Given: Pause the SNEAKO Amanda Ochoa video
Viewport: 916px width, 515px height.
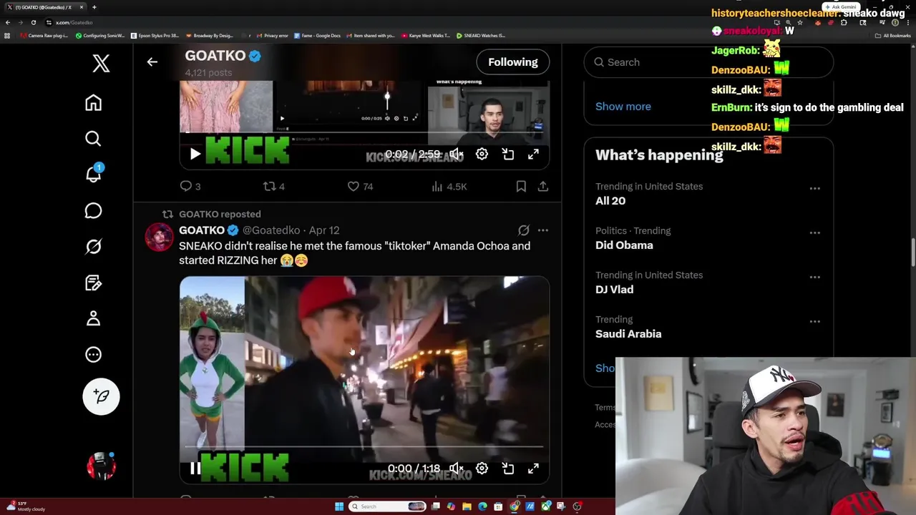Looking at the screenshot, I should click(195, 469).
